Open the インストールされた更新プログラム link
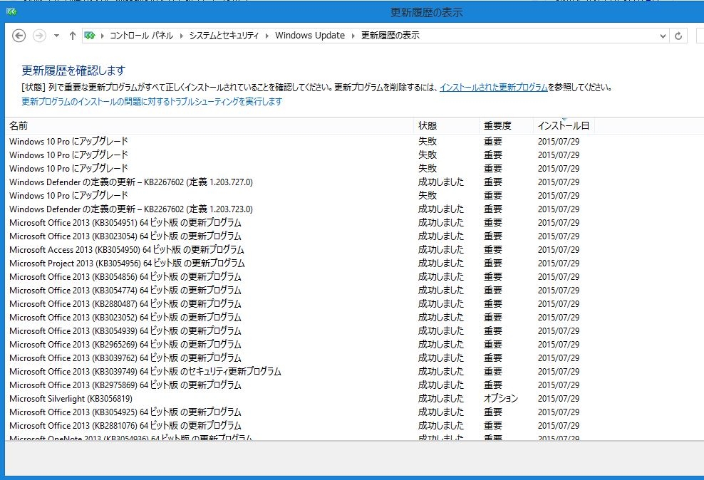Viewport: 704px width, 480px height. click(x=493, y=88)
